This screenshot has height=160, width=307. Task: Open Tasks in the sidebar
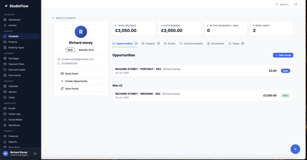click(x=20, y=98)
